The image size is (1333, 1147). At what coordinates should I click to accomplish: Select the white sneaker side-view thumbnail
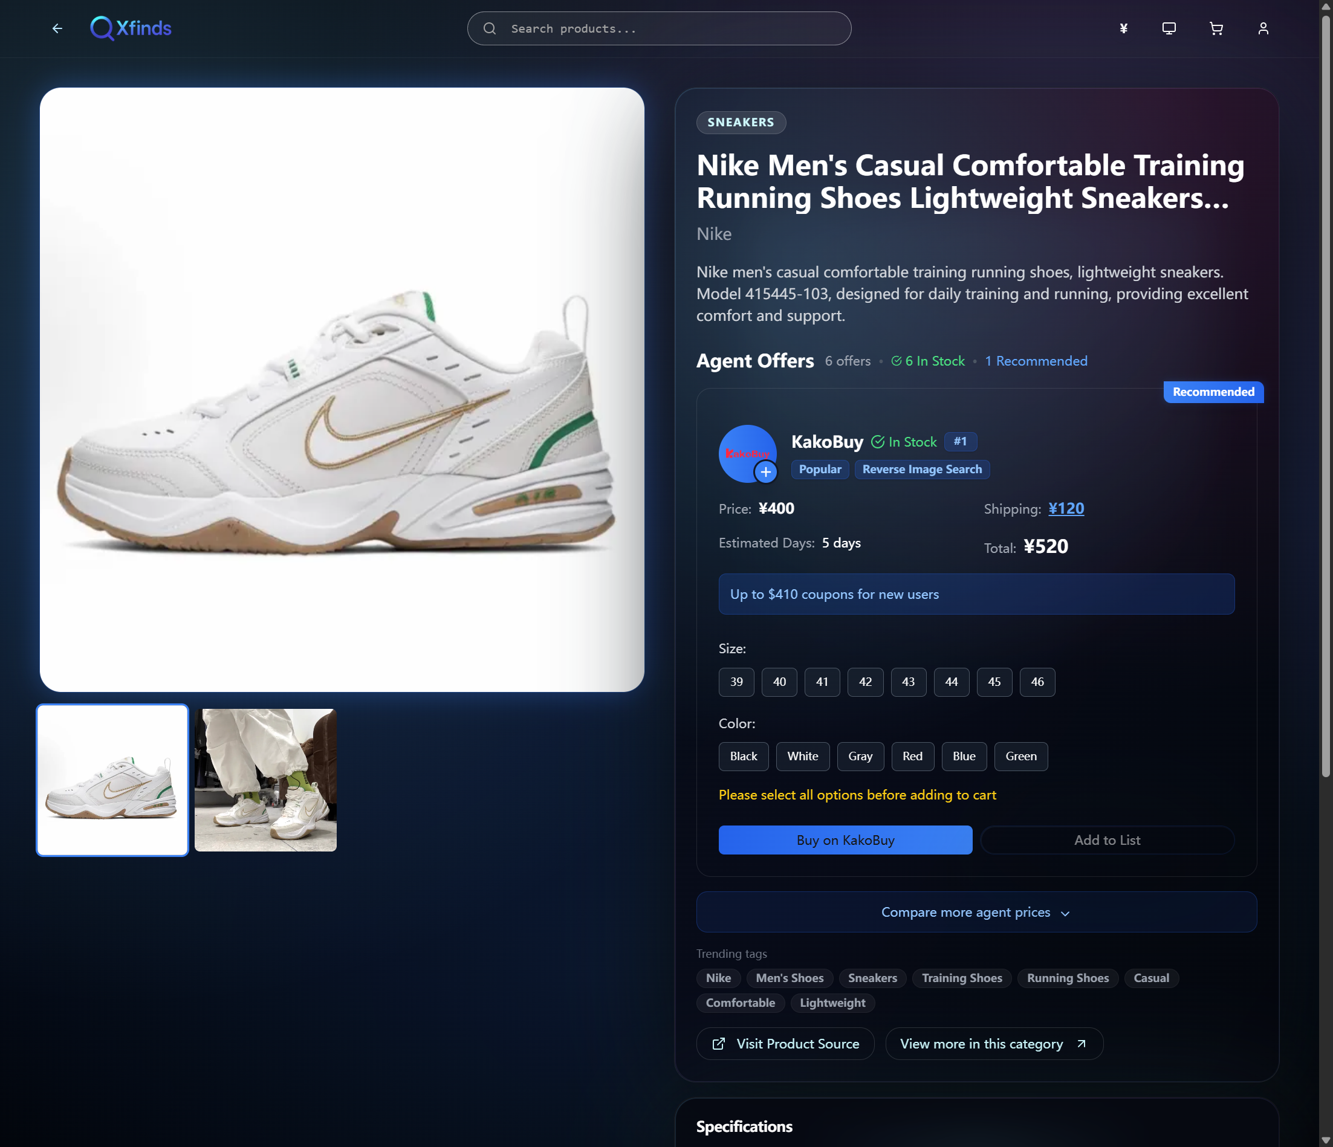click(112, 780)
